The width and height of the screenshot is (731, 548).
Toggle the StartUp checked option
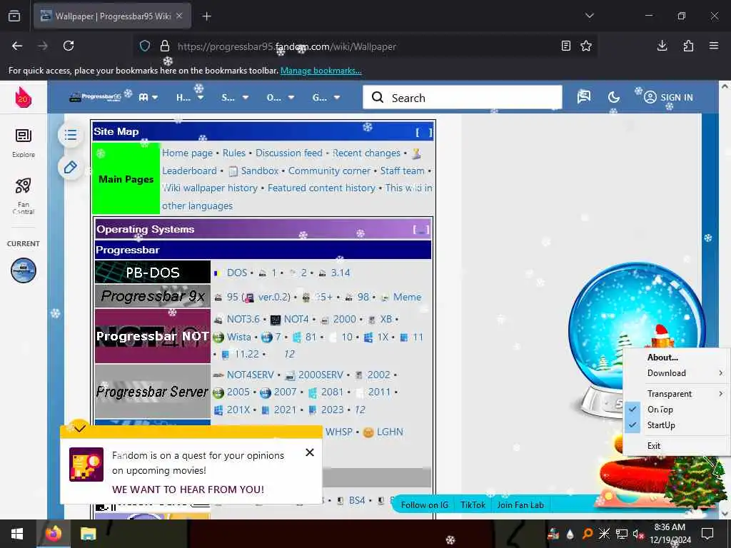[676, 425]
